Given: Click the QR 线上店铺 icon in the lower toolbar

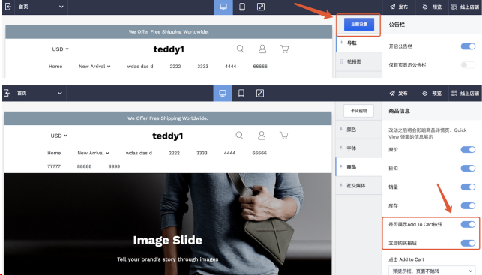Looking at the screenshot, I should tap(454, 93).
